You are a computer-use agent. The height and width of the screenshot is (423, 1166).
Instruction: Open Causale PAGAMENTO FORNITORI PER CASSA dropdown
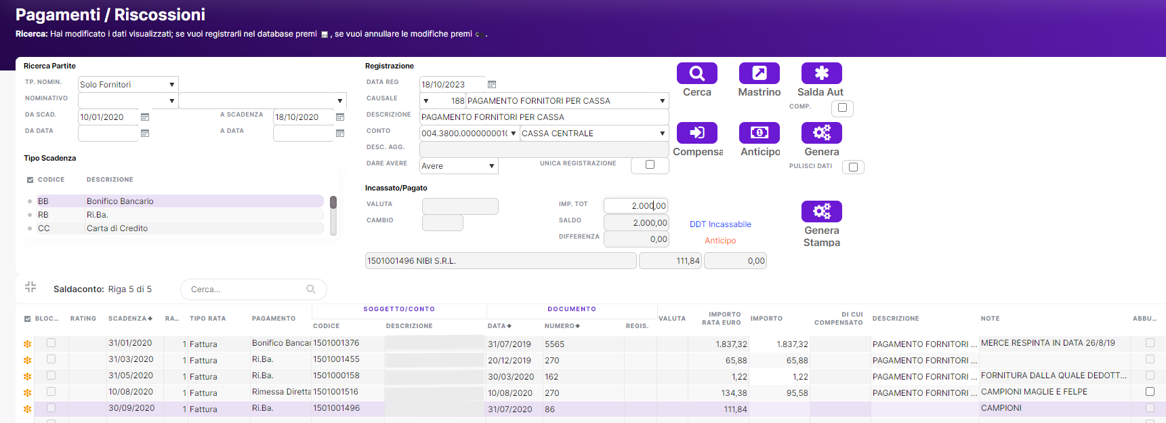coord(663,101)
